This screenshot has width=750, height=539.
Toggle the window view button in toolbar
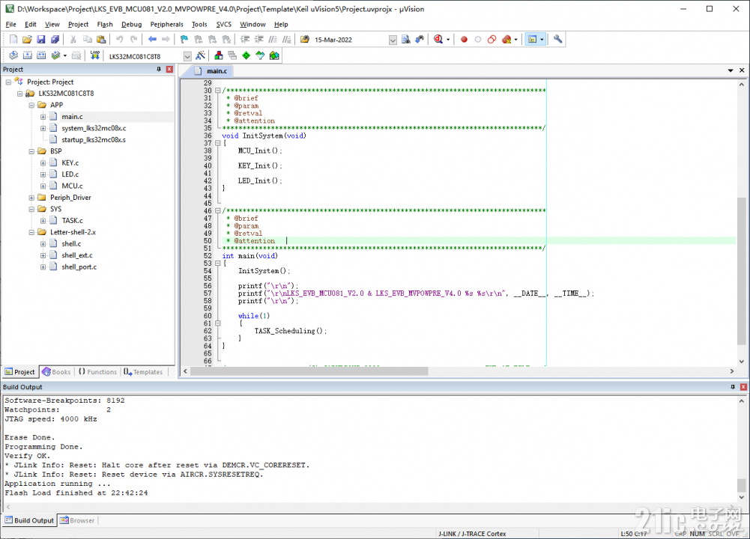pyautogui.click(x=532, y=40)
